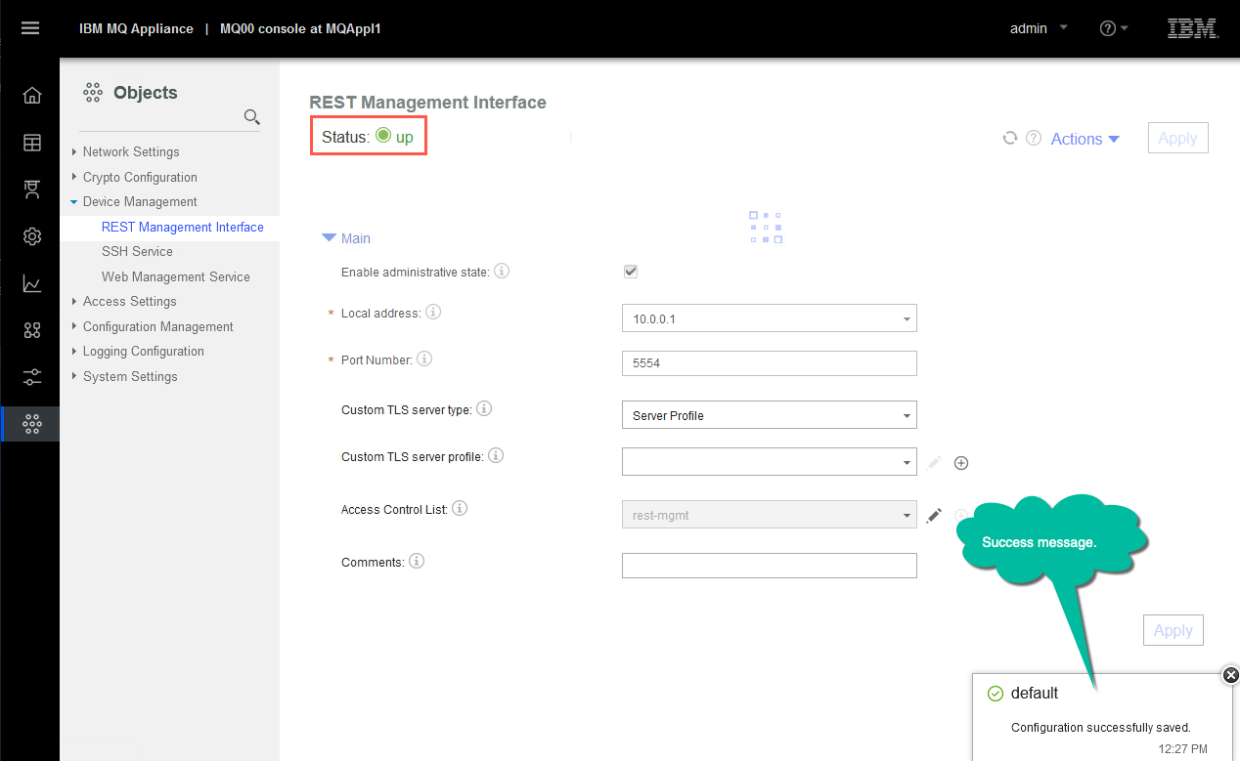Image resolution: width=1240 pixels, height=761 pixels.
Task: Open the table view sidebar icon
Action: (32, 143)
